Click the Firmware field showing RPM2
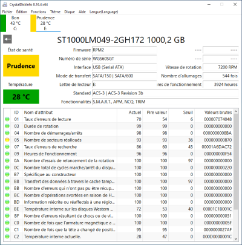Viewport: 242px width, 245px height. (x=124, y=50)
